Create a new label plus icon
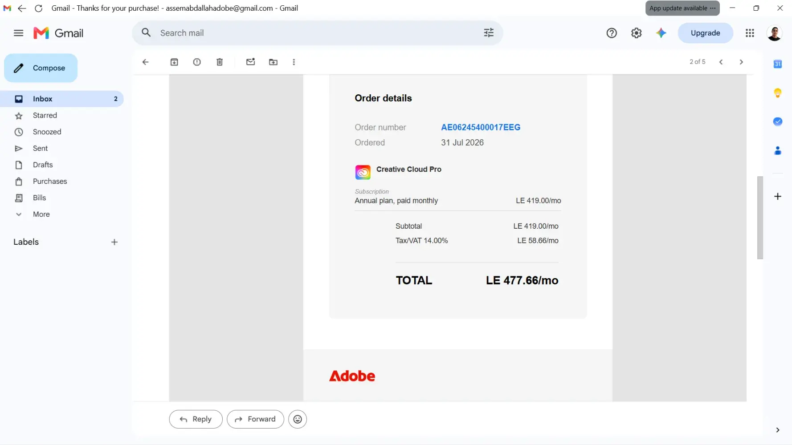 coord(114,242)
